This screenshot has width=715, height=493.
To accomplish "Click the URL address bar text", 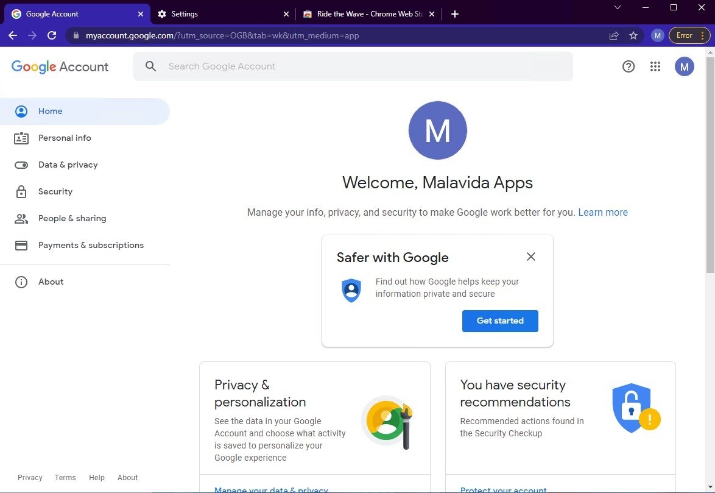I will pos(222,35).
